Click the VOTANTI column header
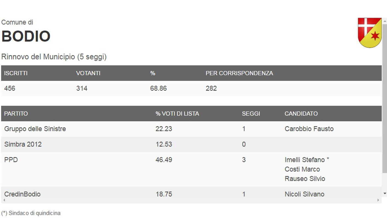 point(88,73)
